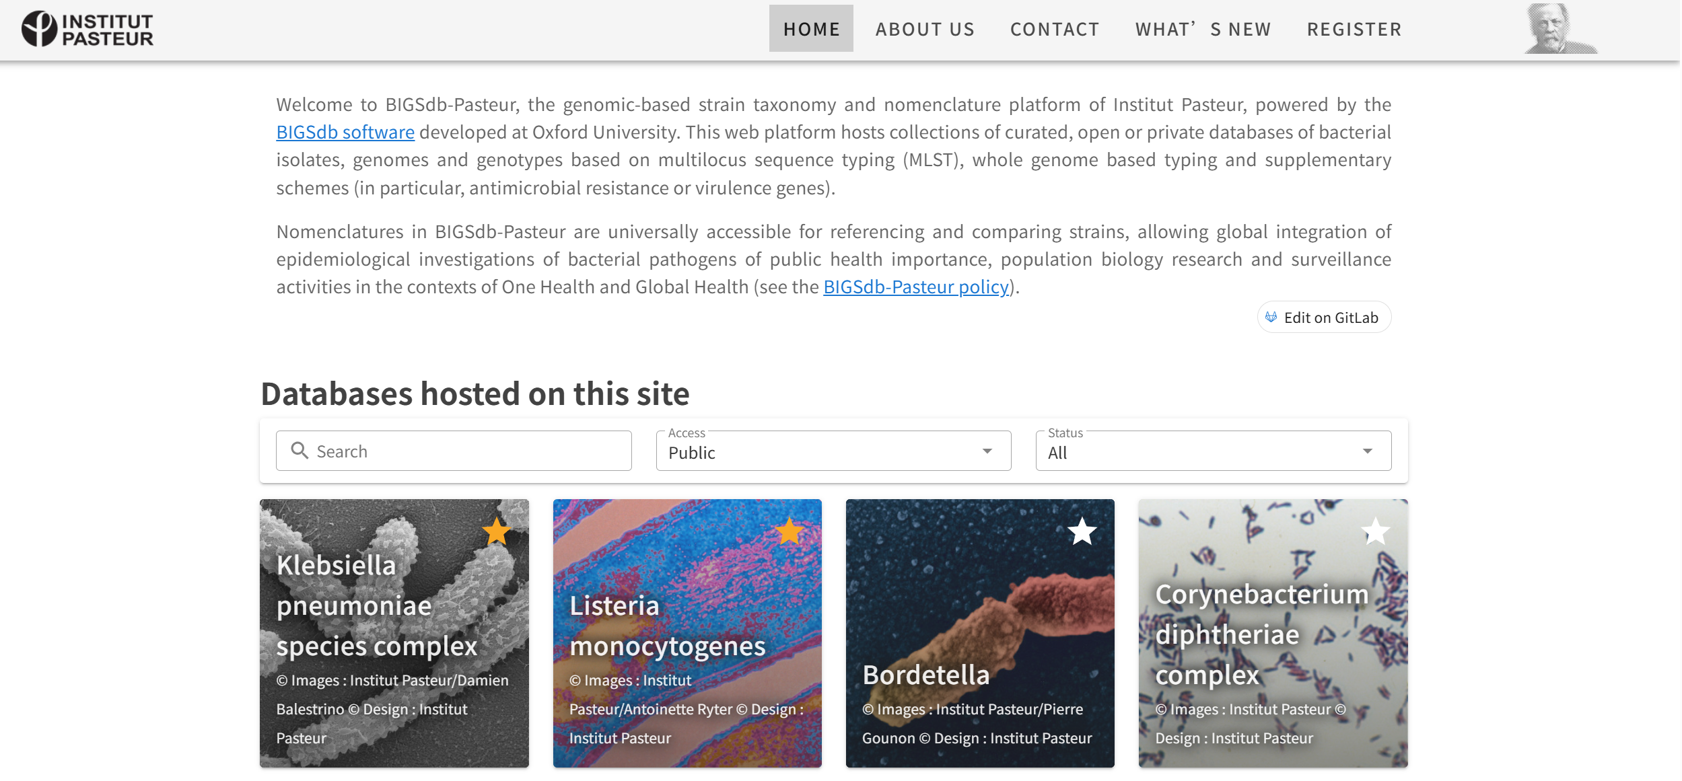This screenshot has height=781, width=1682.
Task: Open the WHAT'S NEW menu item
Action: pos(1203,29)
